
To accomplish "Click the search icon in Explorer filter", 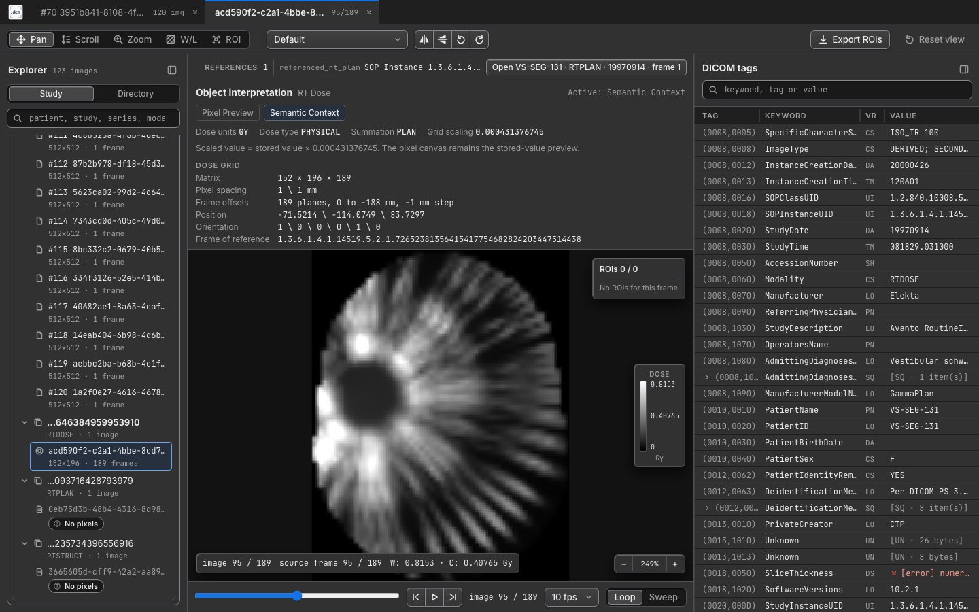I will [18, 118].
